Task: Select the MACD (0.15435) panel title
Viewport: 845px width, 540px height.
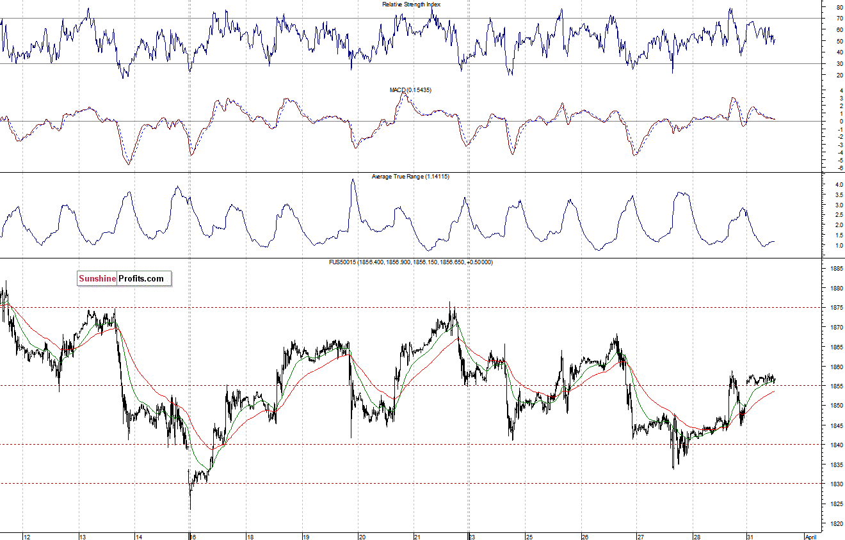Action: coord(410,90)
